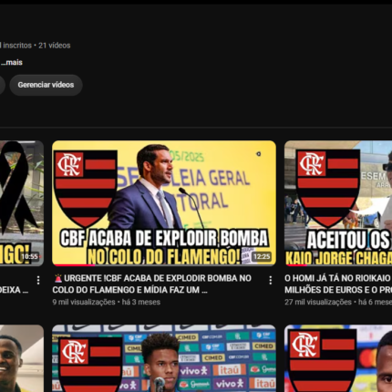Open second-row thumbnail with player at CBF microphone
Image resolution: width=392 pixels, height=392 pixels.
tap(164, 358)
